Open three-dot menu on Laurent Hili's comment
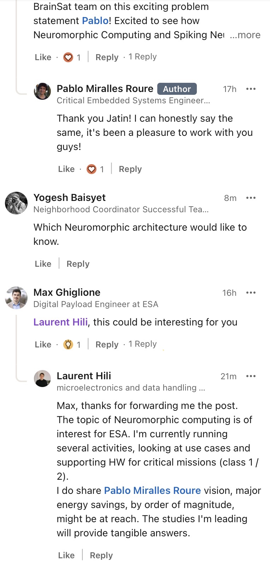Screen dimensions: 270x571 pos(251,376)
